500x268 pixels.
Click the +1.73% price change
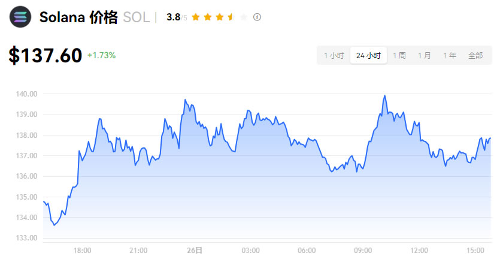(x=101, y=55)
